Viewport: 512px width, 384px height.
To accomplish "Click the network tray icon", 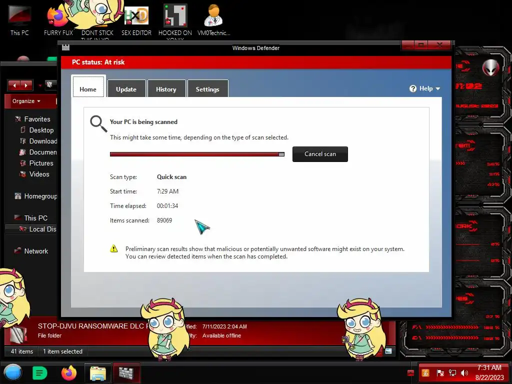I will (452, 373).
